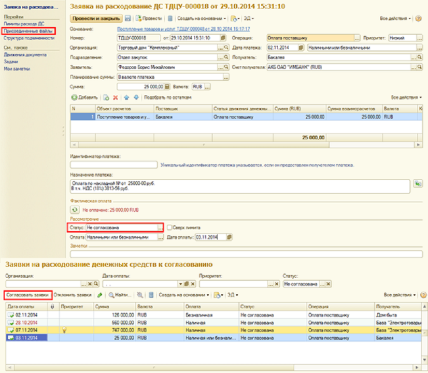Toggle the Сверх лимита checkbox

point(169,227)
